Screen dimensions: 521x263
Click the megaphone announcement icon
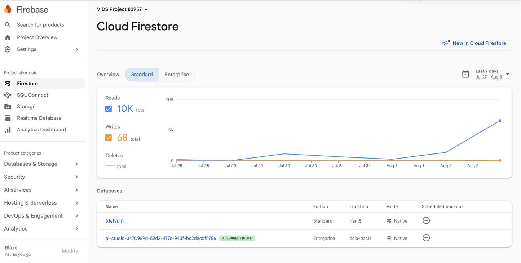[446, 43]
